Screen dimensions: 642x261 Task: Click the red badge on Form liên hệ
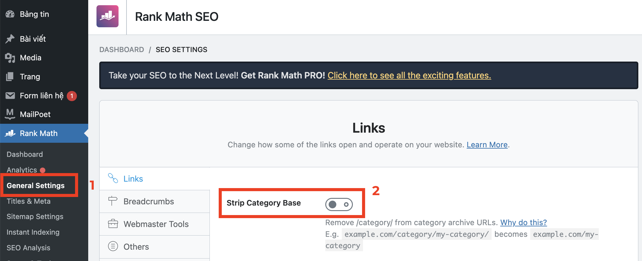pyautogui.click(x=71, y=95)
